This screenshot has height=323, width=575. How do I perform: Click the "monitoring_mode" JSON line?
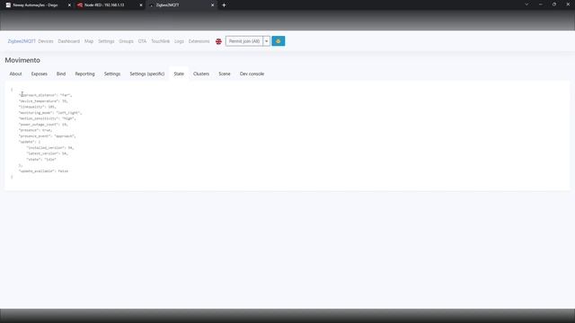(50, 113)
